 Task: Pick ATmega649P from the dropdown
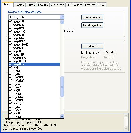(34, 35)
